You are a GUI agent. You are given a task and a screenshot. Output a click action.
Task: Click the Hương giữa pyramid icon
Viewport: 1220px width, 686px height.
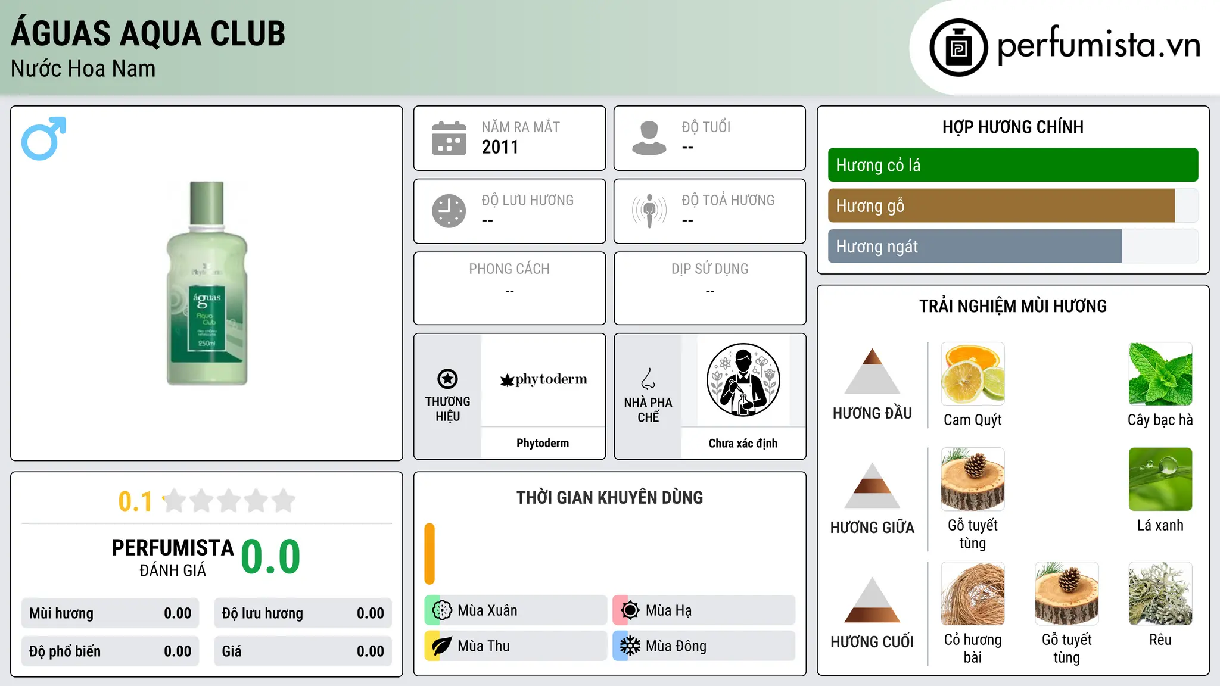coord(872,485)
